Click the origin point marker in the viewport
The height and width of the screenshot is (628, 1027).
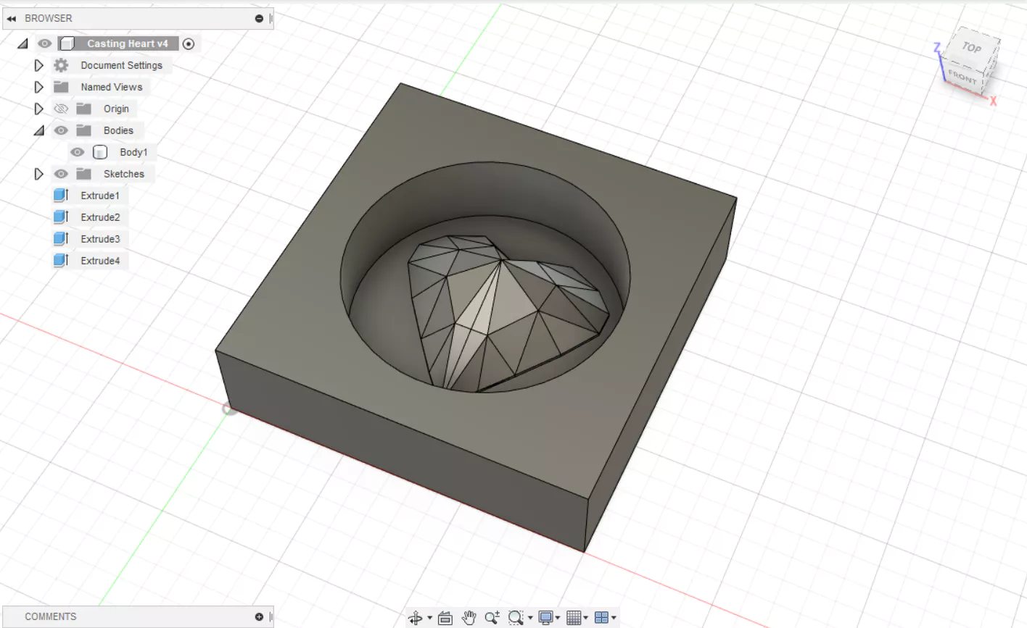(229, 409)
